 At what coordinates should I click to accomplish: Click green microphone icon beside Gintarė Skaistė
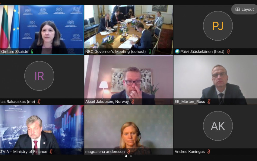pos(32,52)
